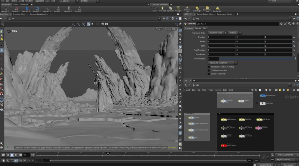Click the Auto Update button
This screenshot has height=166, width=299.
288,165
